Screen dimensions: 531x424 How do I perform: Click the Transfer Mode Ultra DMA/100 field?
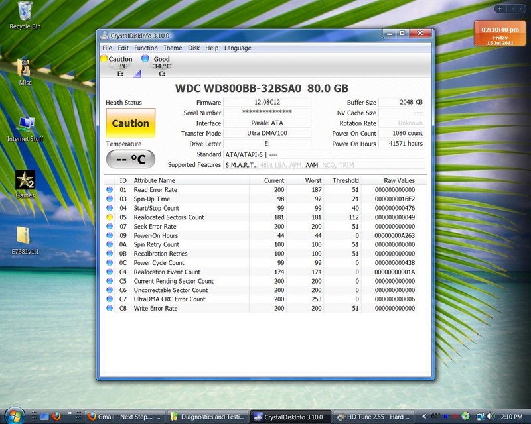pyautogui.click(x=267, y=133)
